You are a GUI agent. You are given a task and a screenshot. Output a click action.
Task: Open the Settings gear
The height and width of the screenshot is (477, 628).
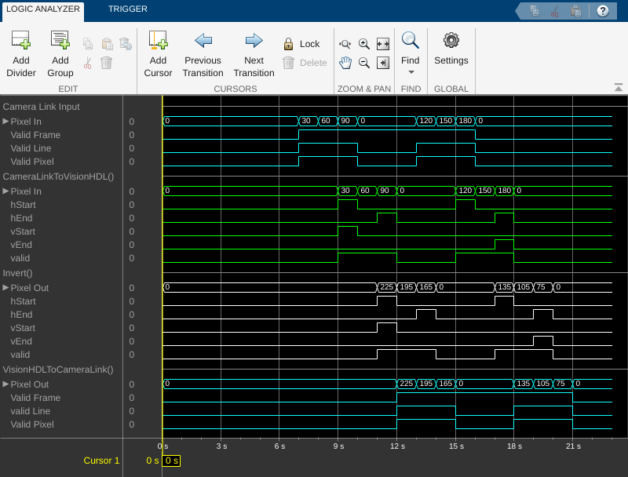click(x=451, y=41)
